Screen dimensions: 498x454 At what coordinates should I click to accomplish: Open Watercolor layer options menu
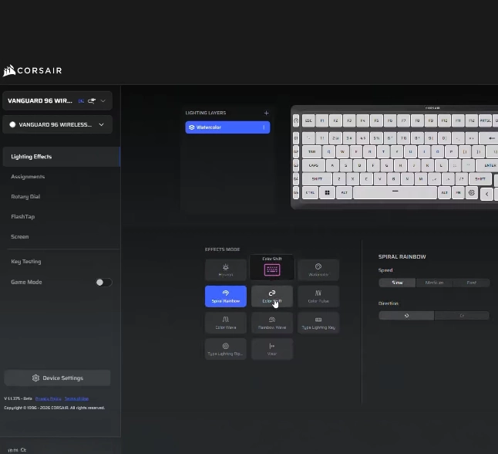pos(264,127)
